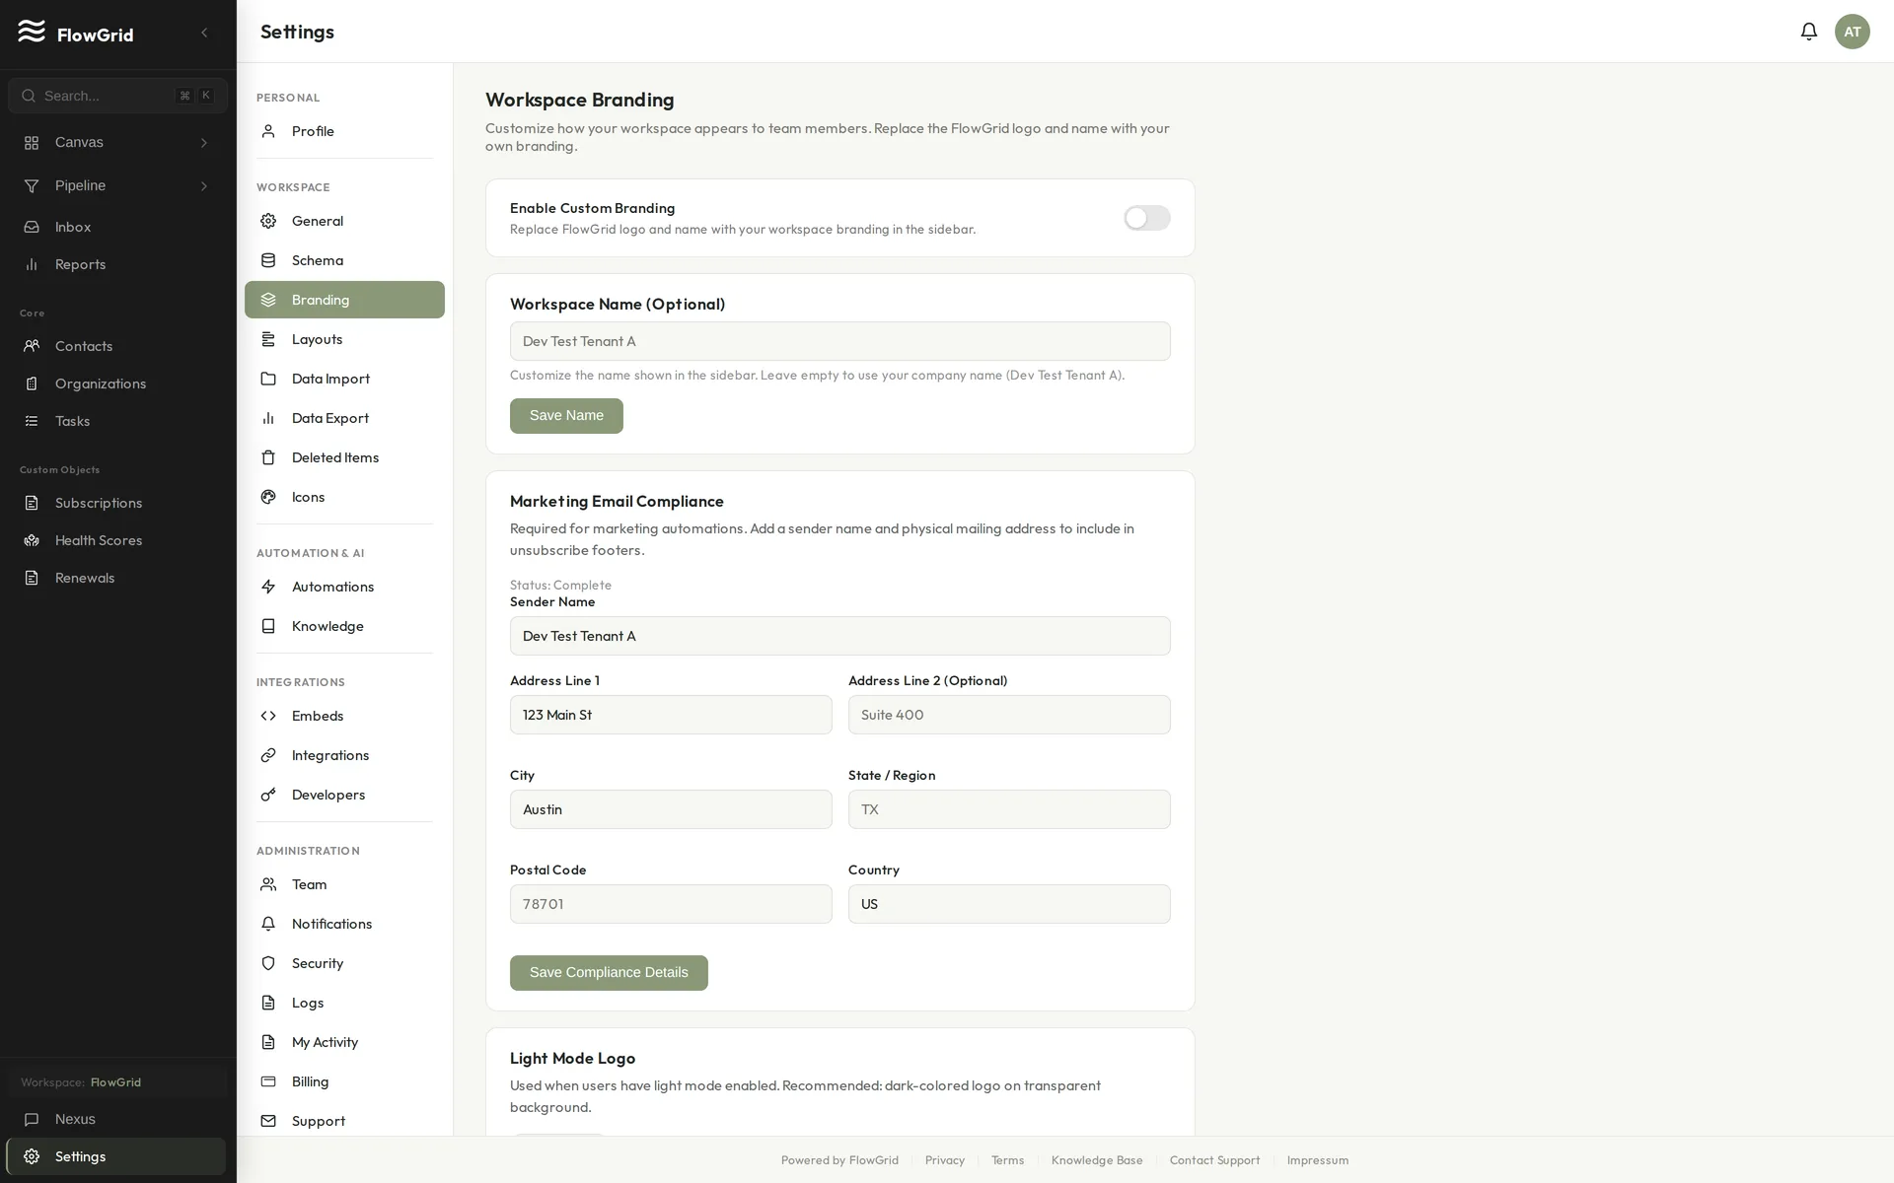Click the Settings gear icon in main sidebar
Viewport: 1894px width, 1183px height.
tap(32, 1156)
